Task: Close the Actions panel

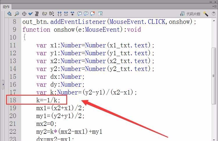Action: [x=215, y=2]
